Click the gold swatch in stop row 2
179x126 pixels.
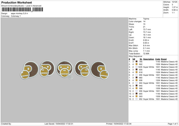(x=136, y=64)
